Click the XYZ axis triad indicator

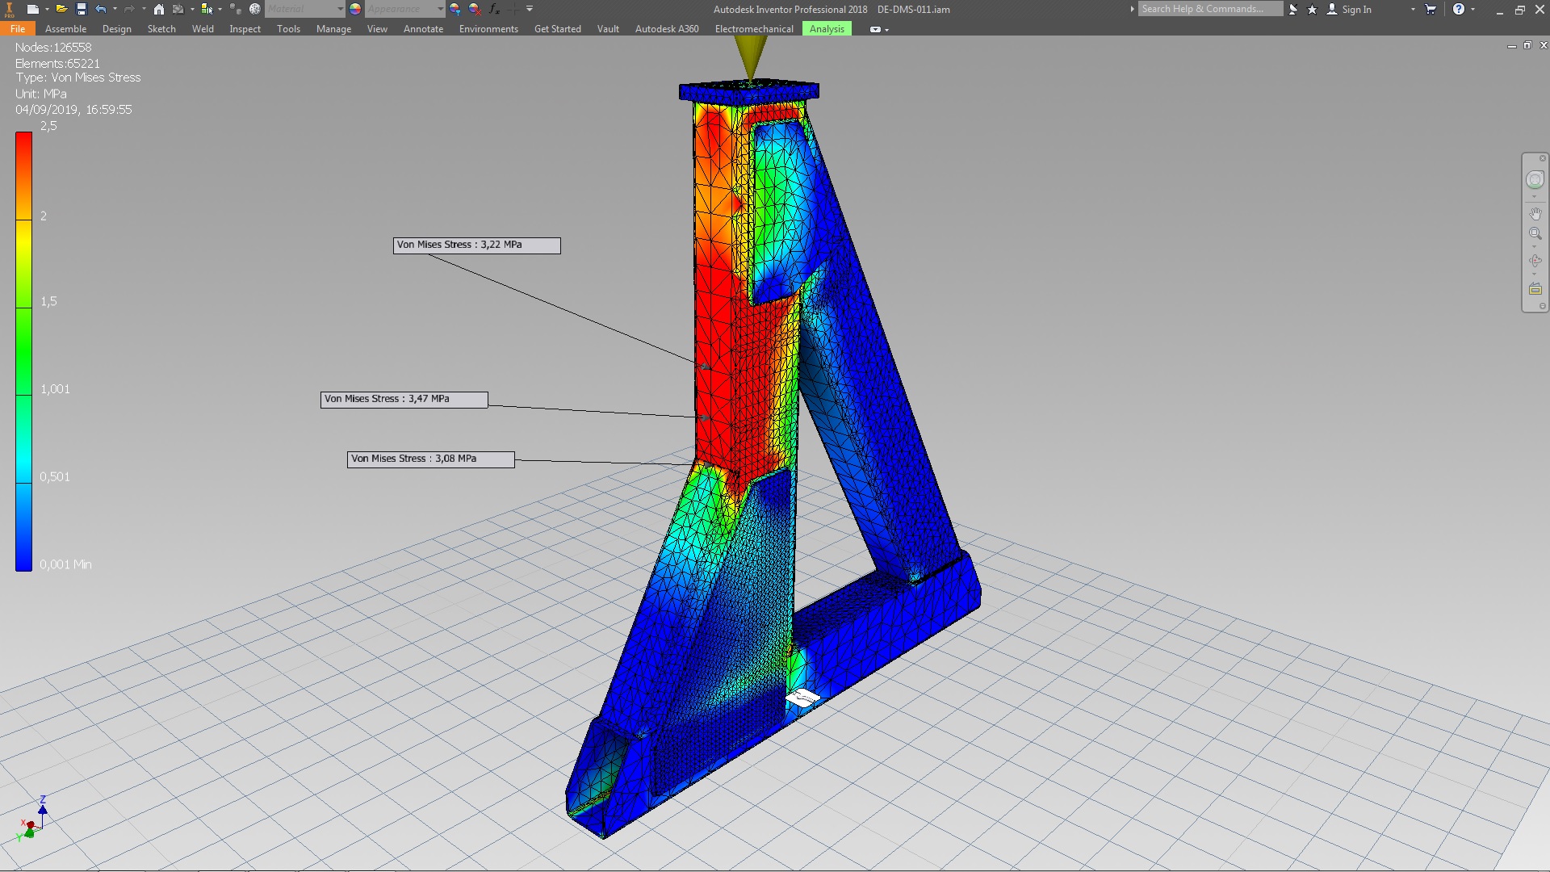32,819
